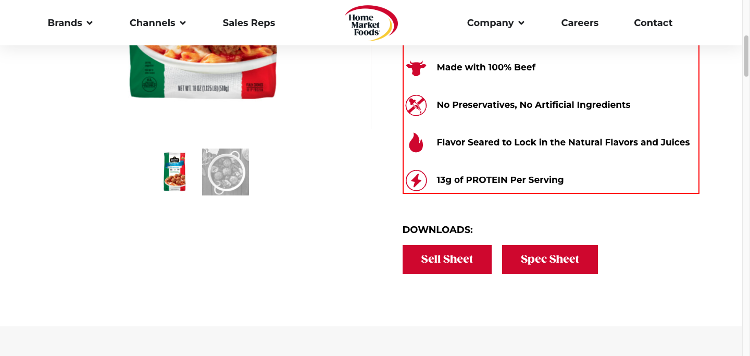Expand the Channels dropdown chevron
This screenshot has height=356, width=750.
[183, 23]
